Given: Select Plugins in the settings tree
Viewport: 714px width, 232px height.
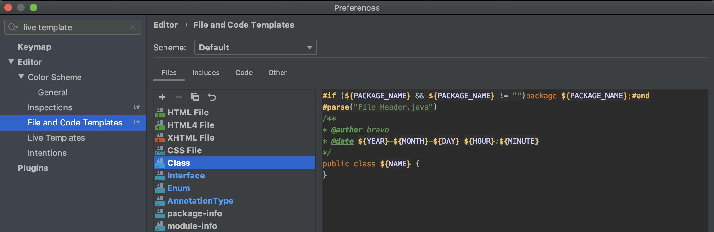Looking at the screenshot, I should pos(33,168).
